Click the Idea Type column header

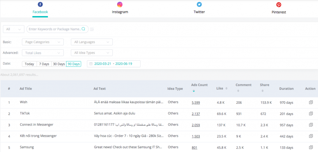175,89
